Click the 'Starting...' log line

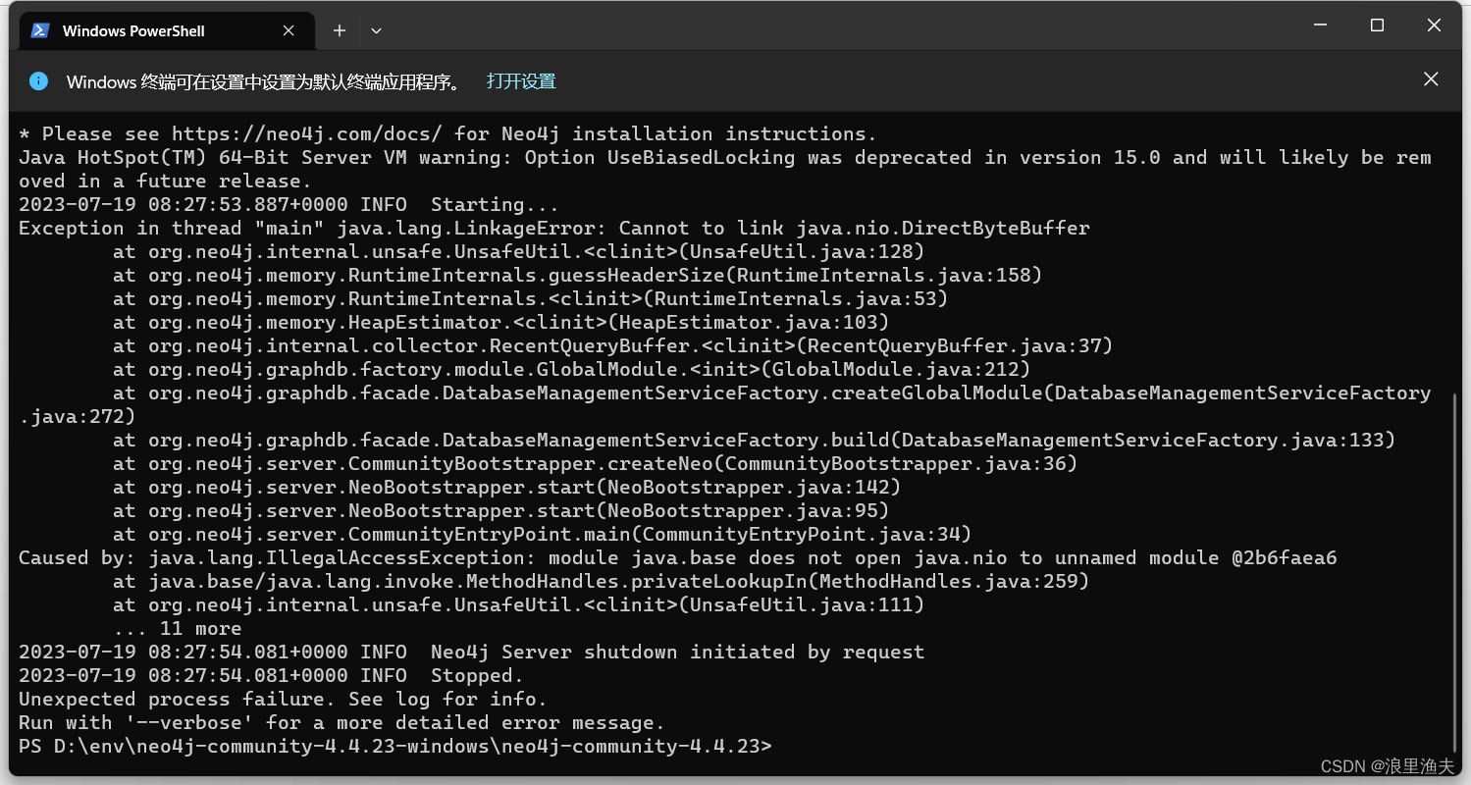289,204
